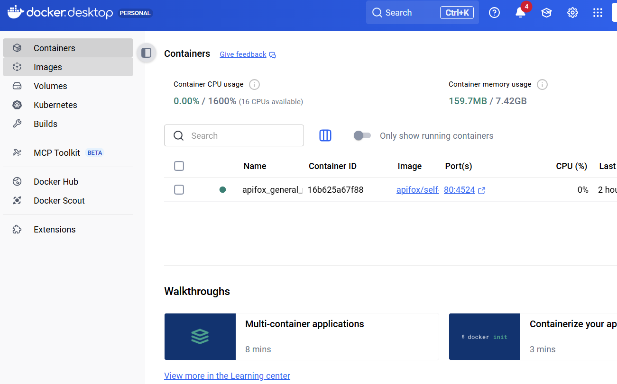The width and height of the screenshot is (617, 384).
Task: Click the Docker Hub icon in sidebar
Action: coord(17,181)
